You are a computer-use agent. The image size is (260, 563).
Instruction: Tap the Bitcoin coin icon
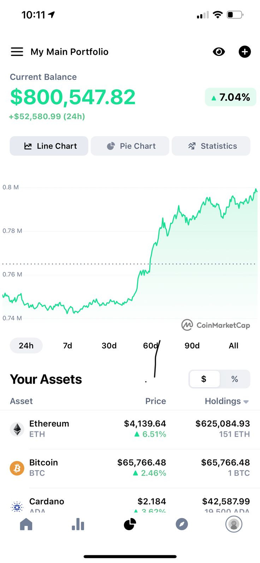click(17, 468)
